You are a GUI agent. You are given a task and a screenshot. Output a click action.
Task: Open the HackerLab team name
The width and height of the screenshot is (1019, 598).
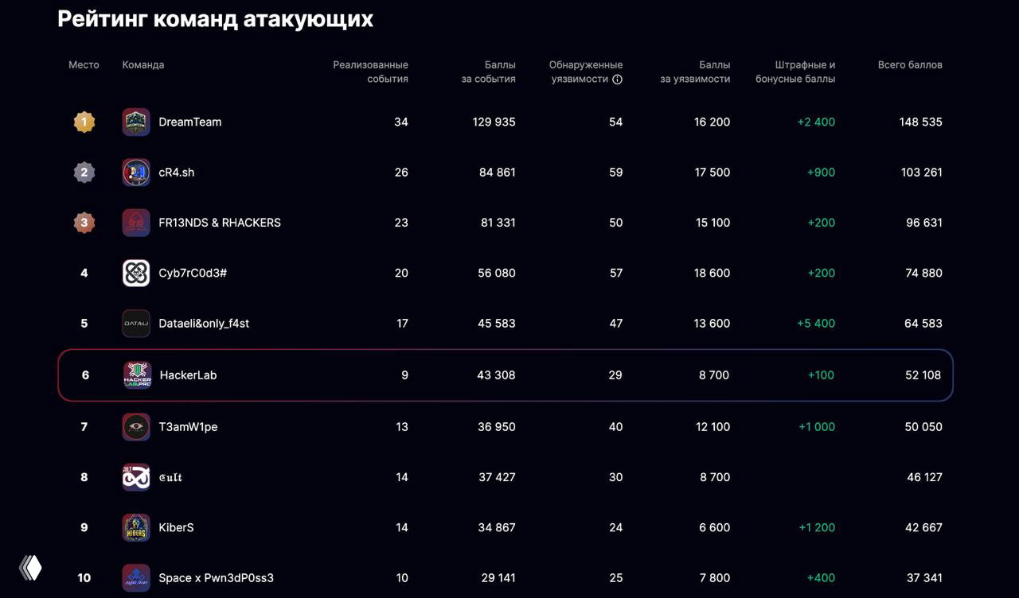coord(188,375)
